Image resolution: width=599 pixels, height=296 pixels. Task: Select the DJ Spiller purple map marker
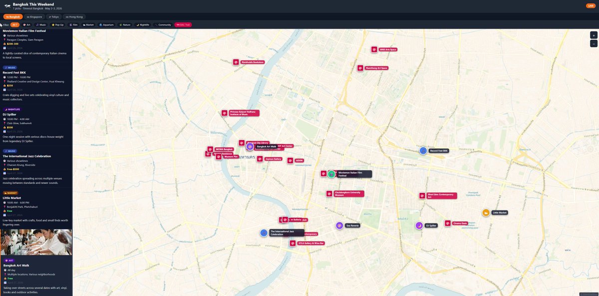(x=419, y=226)
